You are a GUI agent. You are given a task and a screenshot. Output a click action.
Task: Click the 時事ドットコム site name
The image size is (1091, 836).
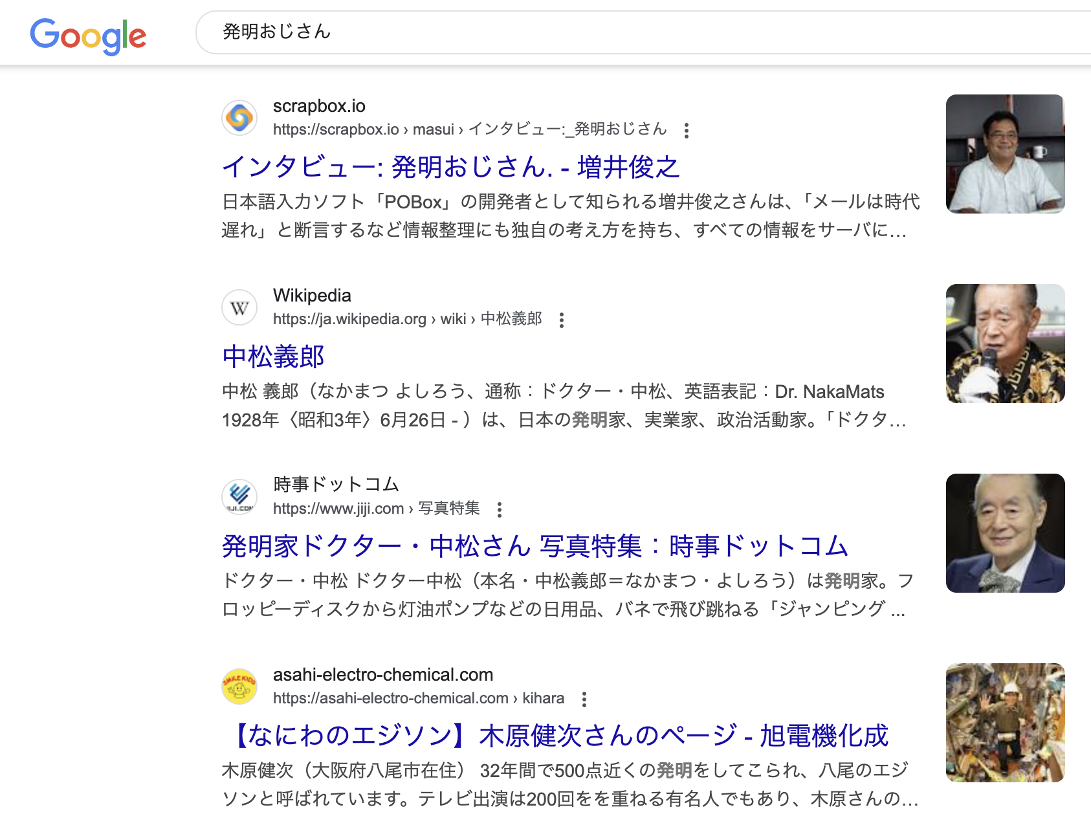click(336, 485)
